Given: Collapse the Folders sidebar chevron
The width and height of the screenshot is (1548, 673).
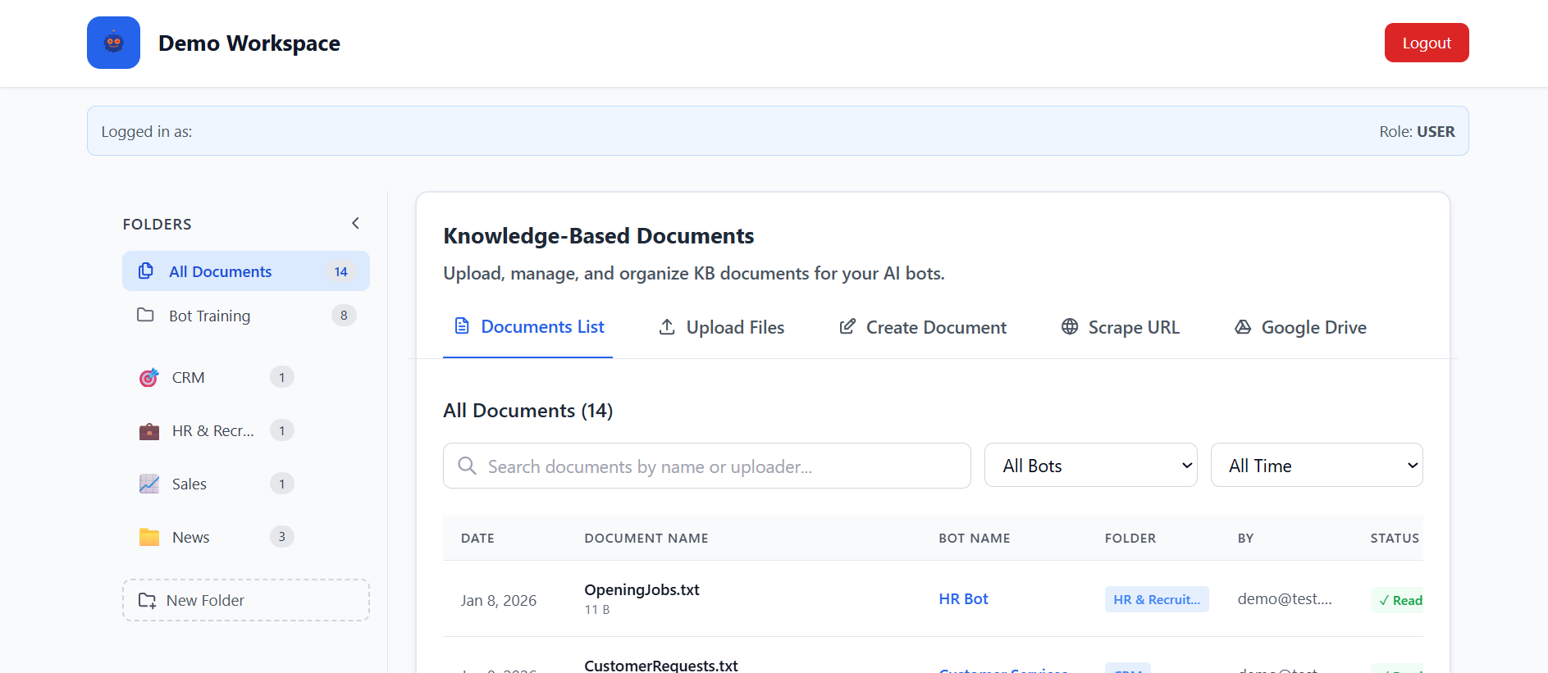Looking at the screenshot, I should point(355,223).
